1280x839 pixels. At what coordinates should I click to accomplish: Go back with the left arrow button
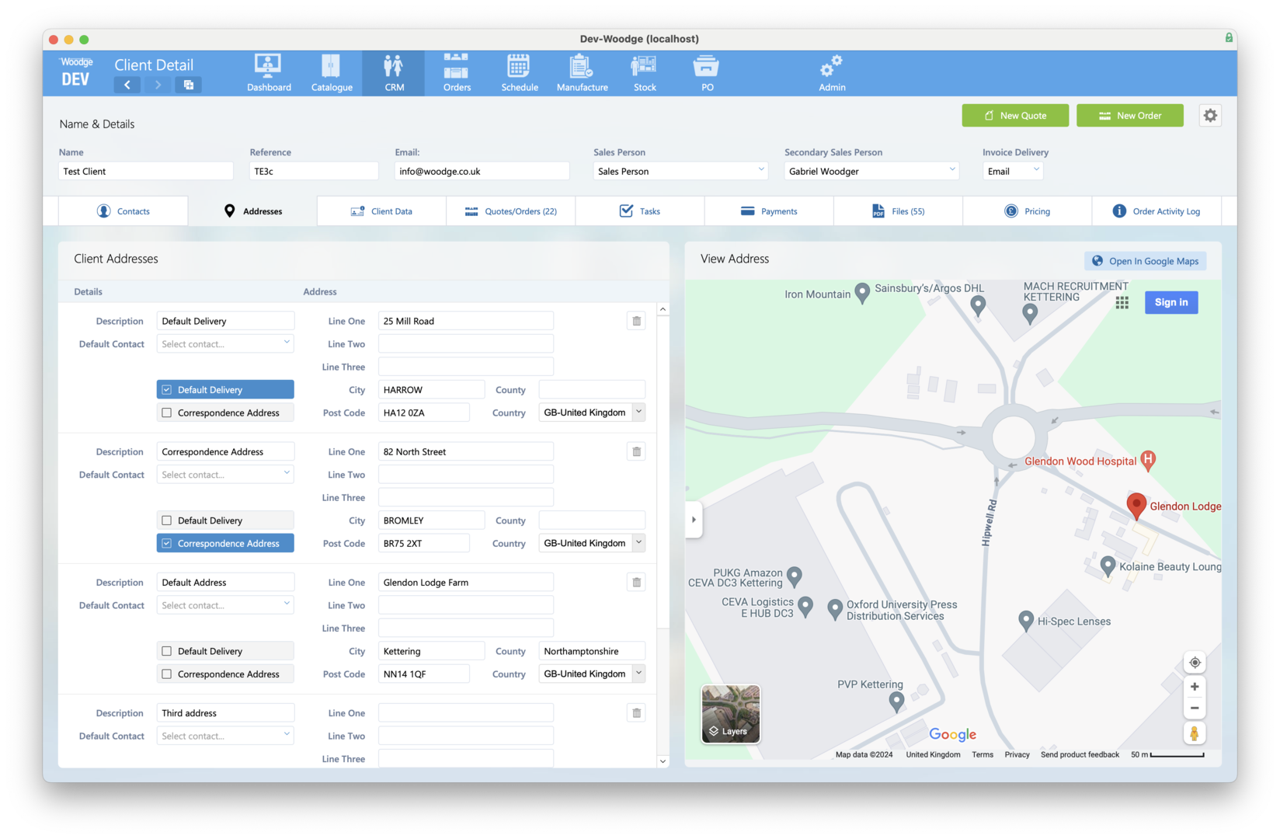pyautogui.click(x=127, y=85)
